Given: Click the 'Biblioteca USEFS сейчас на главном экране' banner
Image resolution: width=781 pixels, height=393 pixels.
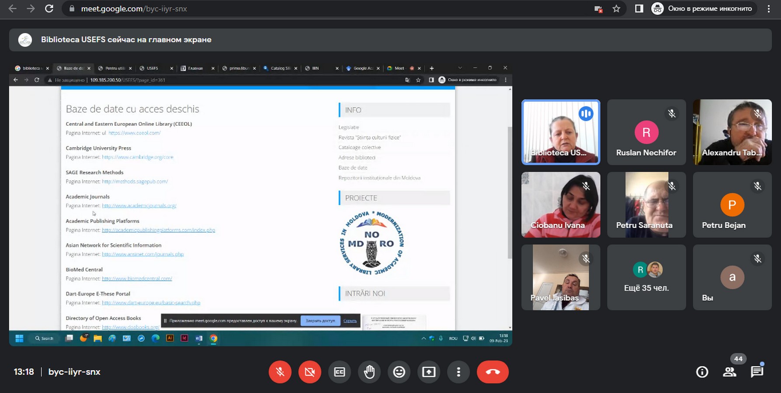Looking at the screenshot, I should point(390,40).
